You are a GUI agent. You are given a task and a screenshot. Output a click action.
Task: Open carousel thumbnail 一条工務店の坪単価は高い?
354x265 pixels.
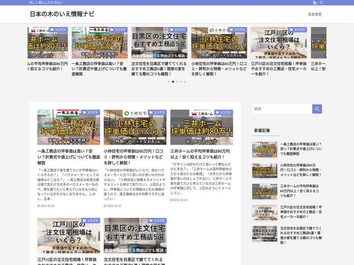click(x=99, y=43)
